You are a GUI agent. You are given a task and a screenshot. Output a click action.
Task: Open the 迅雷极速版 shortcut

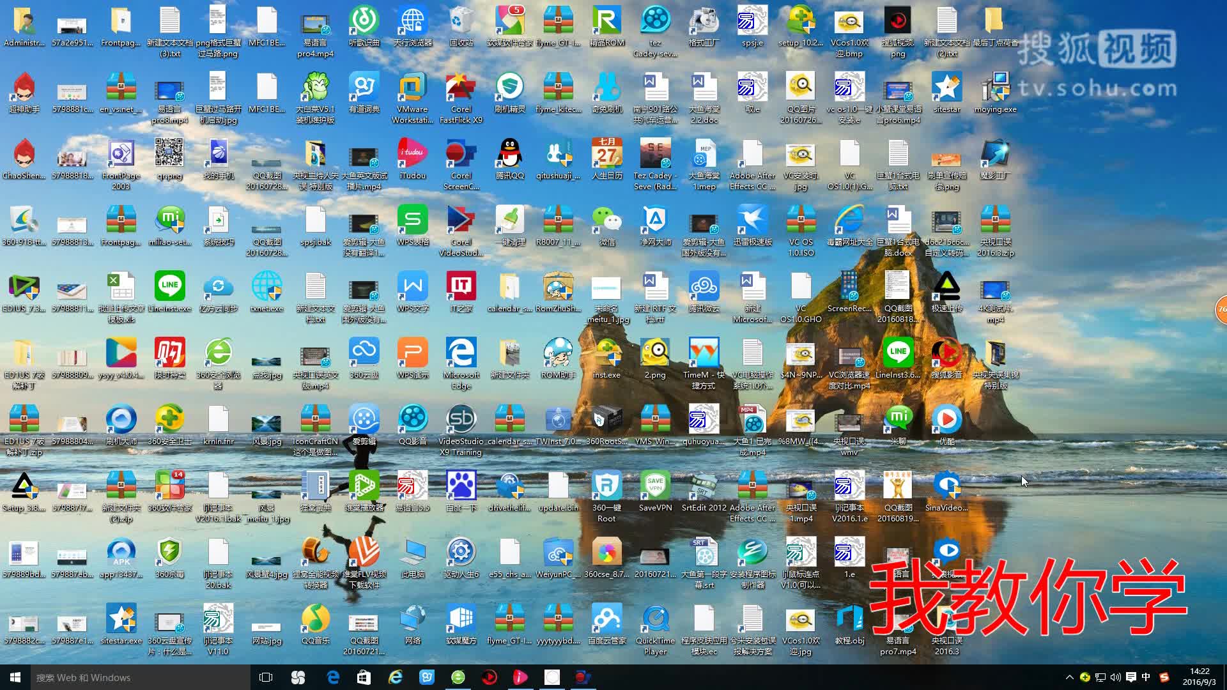[752, 226]
